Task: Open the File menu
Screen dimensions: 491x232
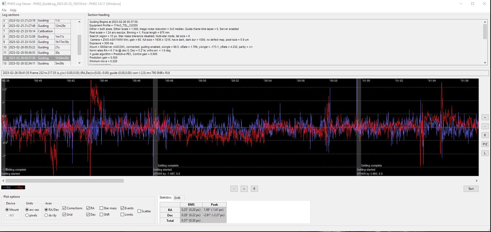Action: (x=4, y=10)
